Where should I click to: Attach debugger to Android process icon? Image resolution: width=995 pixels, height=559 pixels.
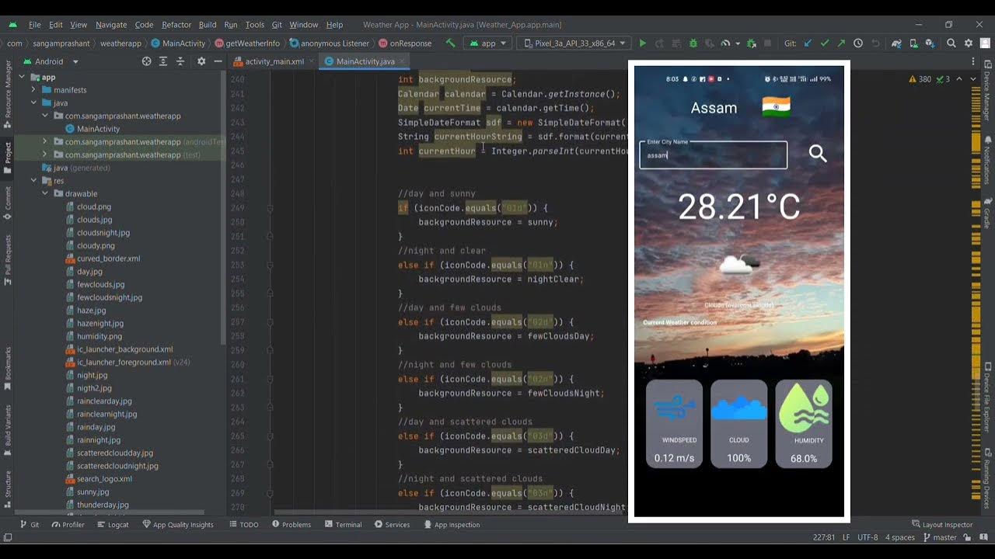point(751,43)
